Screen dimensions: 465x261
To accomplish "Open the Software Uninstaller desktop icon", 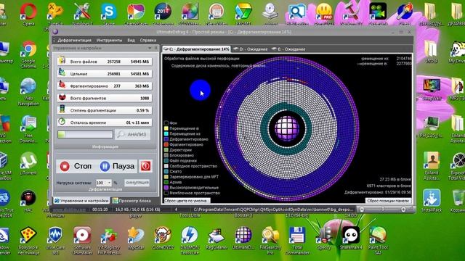I will 82,241.
